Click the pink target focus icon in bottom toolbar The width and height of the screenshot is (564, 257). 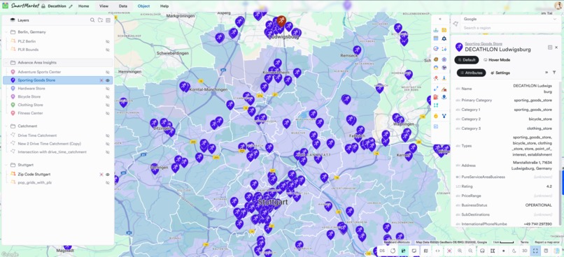click(x=449, y=251)
